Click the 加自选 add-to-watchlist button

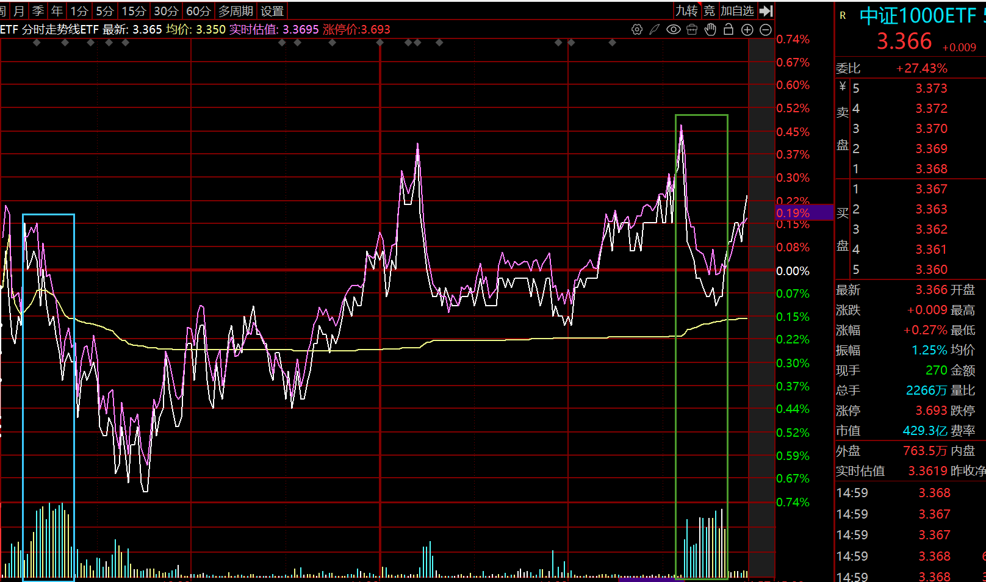(737, 11)
